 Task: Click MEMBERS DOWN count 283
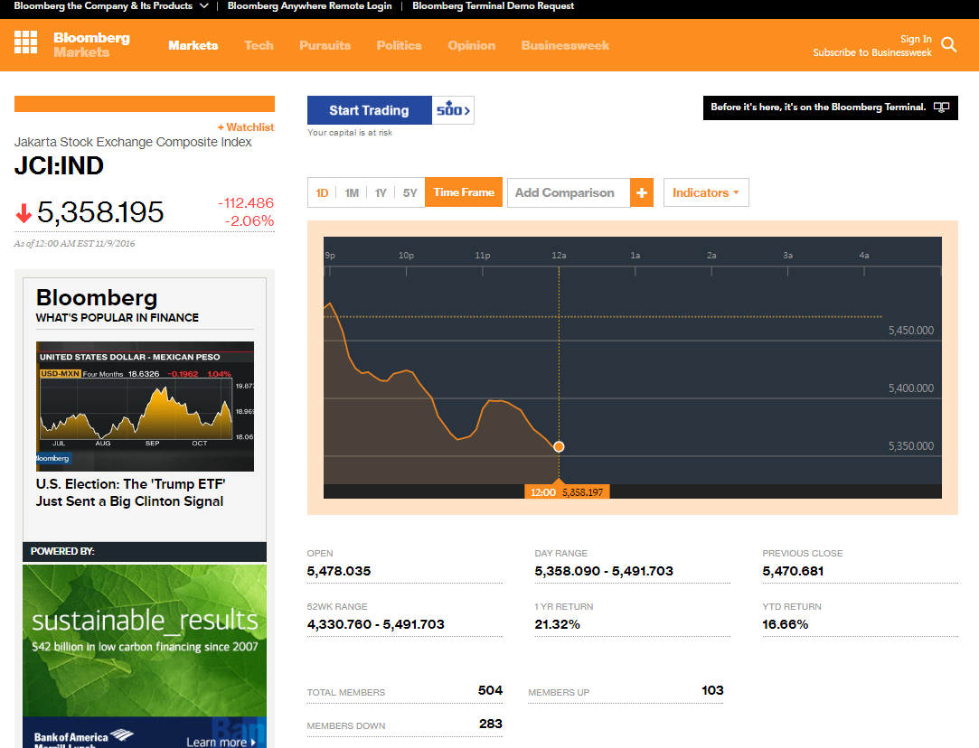click(x=491, y=724)
